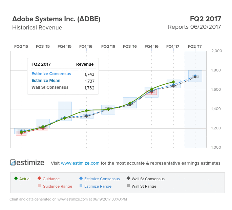Click the FQ3 '15 green Actual data point

[x=43, y=127]
